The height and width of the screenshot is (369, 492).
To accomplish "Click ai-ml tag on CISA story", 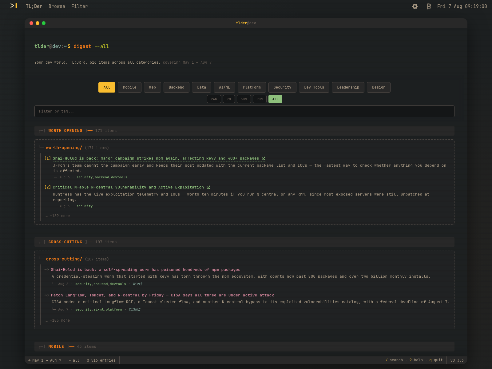I will pyautogui.click(x=99, y=310).
